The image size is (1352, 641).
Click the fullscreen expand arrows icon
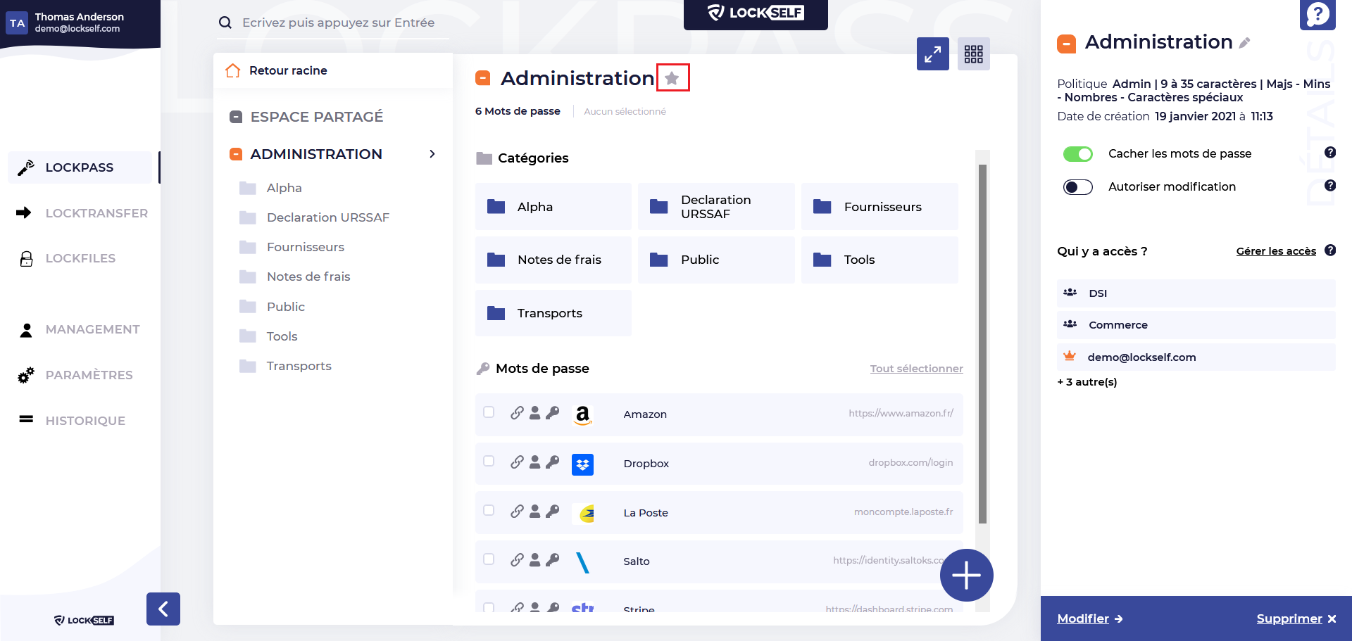pyautogui.click(x=933, y=54)
